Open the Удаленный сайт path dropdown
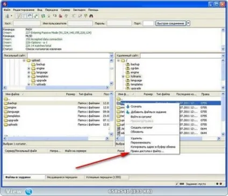The image size is (228, 196). pyautogui.click(x=223, y=56)
